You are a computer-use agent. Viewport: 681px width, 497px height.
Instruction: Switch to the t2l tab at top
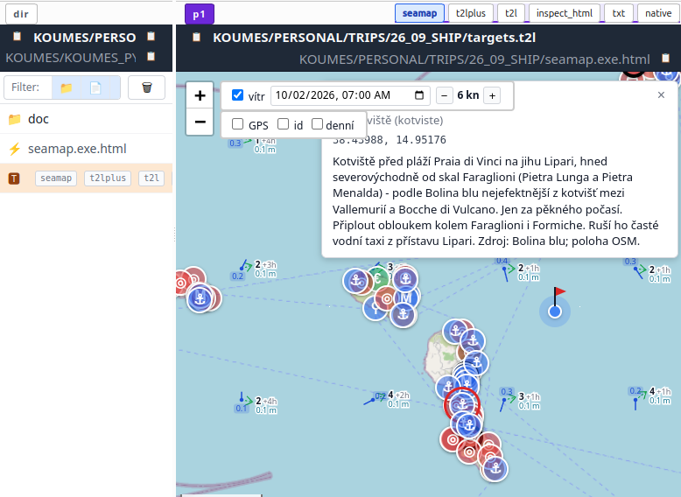511,13
